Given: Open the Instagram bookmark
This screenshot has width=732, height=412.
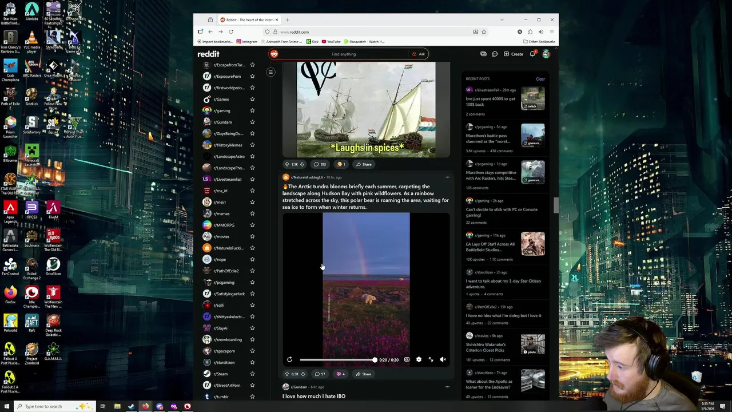Looking at the screenshot, I should (247, 42).
